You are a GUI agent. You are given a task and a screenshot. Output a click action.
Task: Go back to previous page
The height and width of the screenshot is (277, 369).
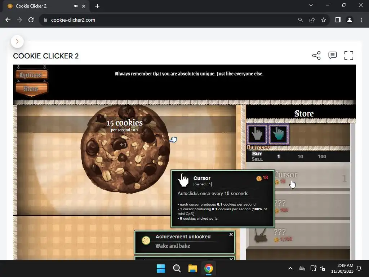tap(8, 20)
